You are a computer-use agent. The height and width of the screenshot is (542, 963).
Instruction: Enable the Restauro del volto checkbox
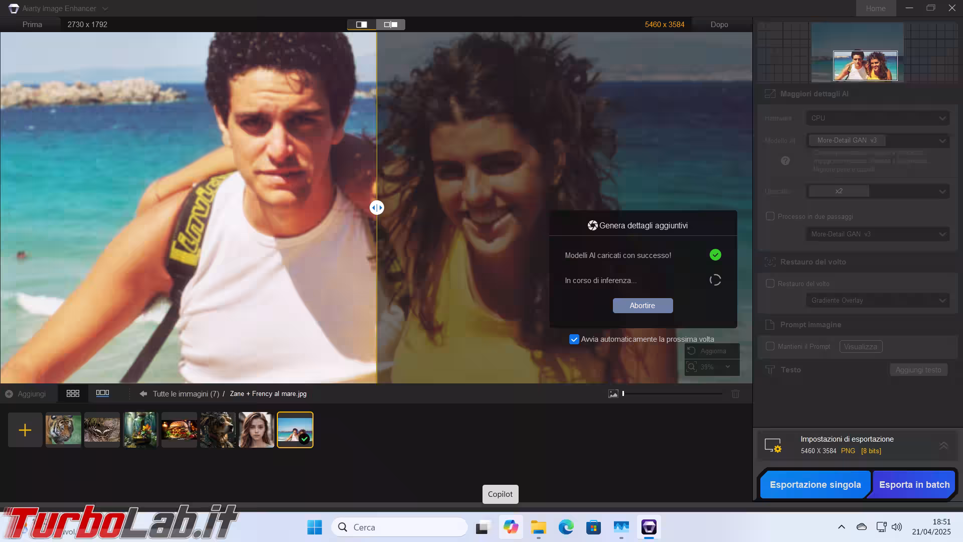(x=770, y=284)
